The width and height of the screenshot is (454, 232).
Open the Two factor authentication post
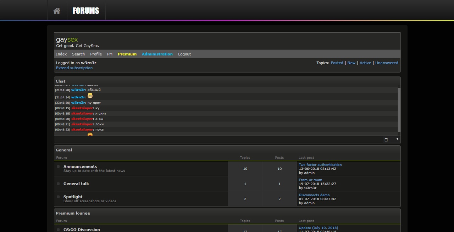coord(320,165)
